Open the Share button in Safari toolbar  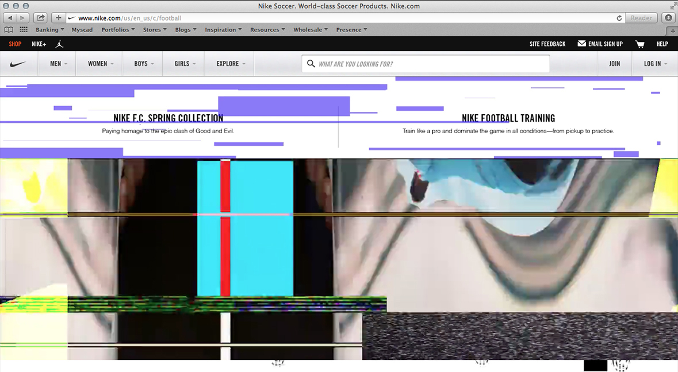coord(40,18)
